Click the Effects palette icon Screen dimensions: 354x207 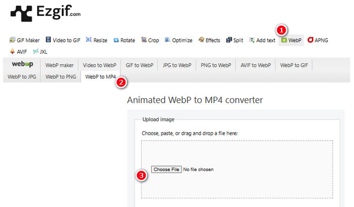[x=201, y=40]
